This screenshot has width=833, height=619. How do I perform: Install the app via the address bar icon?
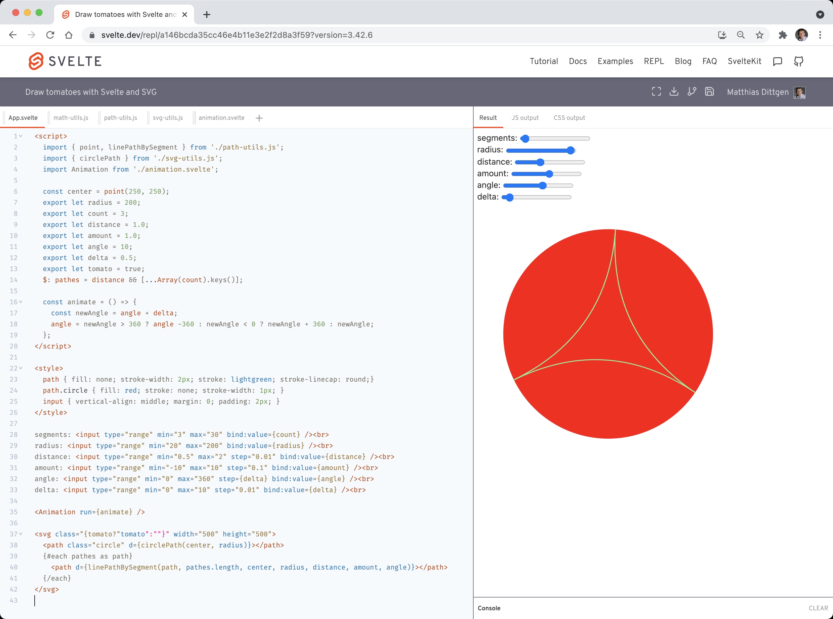tap(722, 35)
